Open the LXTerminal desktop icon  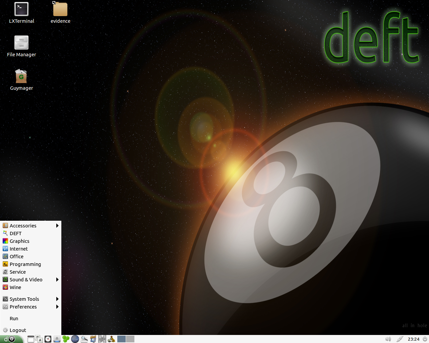pos(21,10)
